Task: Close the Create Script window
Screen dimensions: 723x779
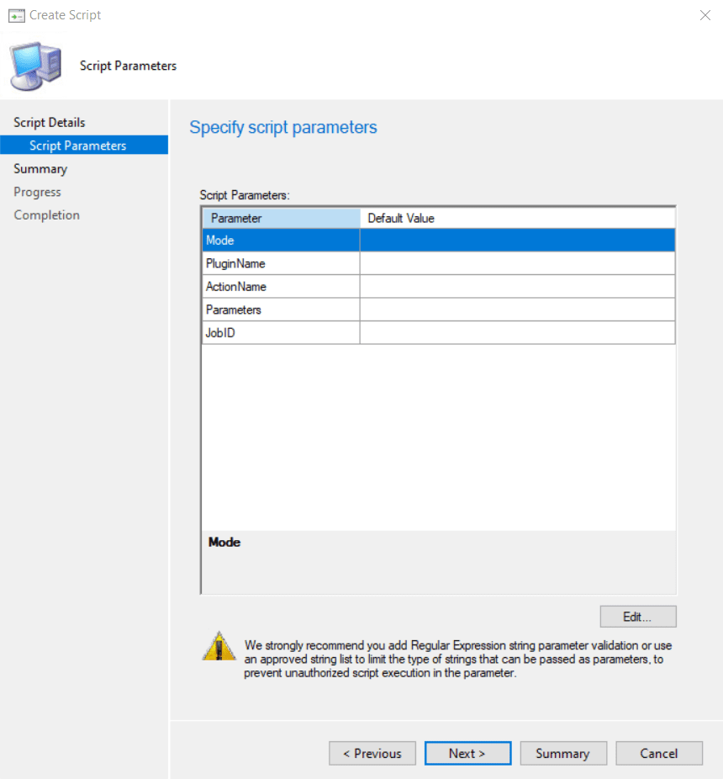Action: (x=705, y=15)
